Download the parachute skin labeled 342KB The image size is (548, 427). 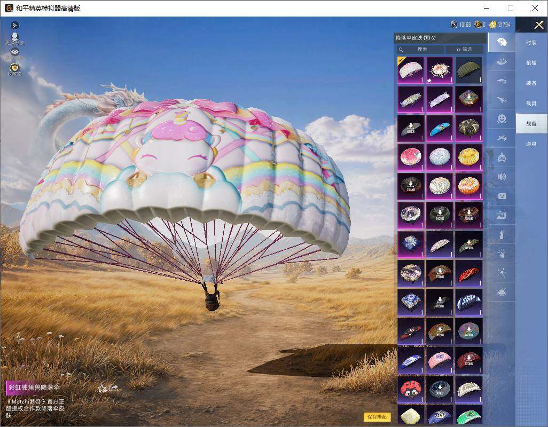click(x=440, y=215)
